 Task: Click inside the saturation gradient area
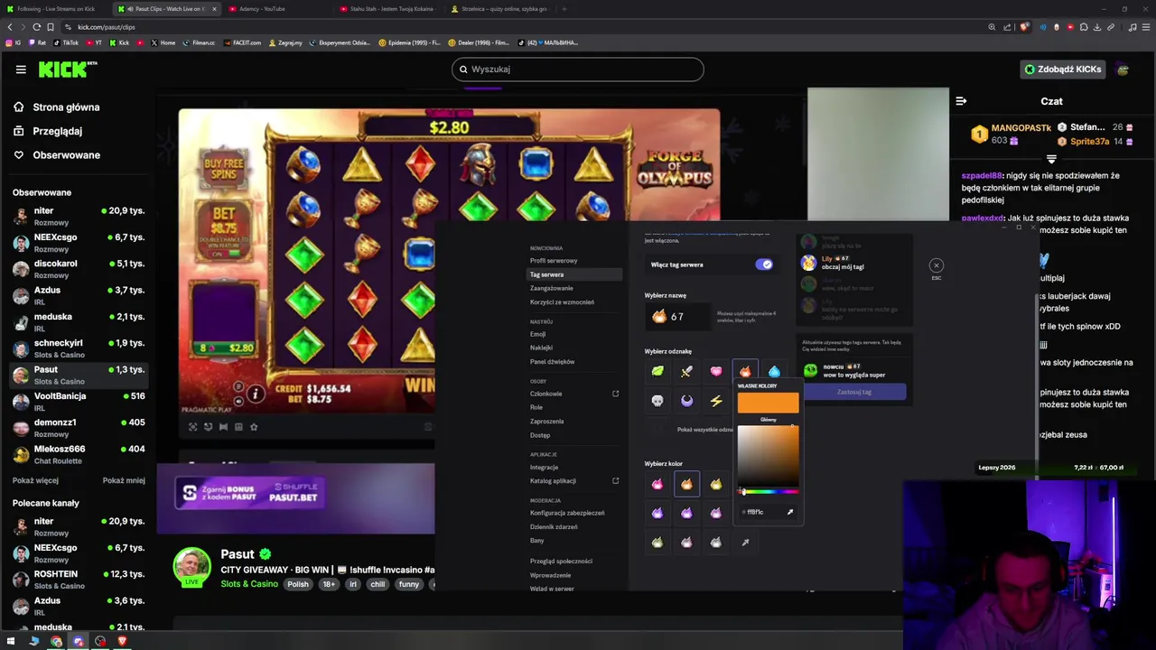(769, 456)
